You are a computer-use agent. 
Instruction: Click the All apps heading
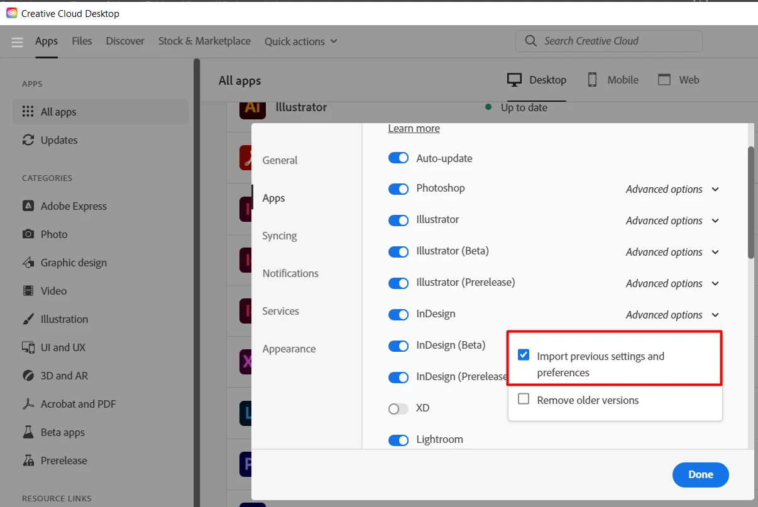click(239, 80)
